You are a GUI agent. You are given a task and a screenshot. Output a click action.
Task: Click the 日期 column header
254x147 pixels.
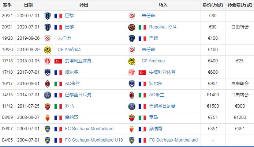pyautogui.click(x=28, y=5)
